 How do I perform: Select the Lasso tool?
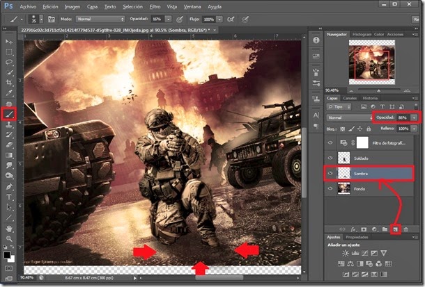click(x=9, y=62)
